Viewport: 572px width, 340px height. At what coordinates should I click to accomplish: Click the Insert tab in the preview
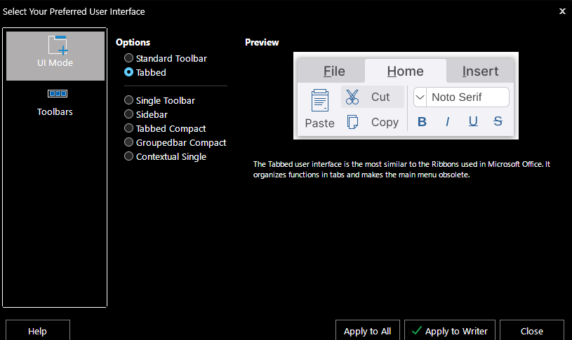click(x=480, y=71)
